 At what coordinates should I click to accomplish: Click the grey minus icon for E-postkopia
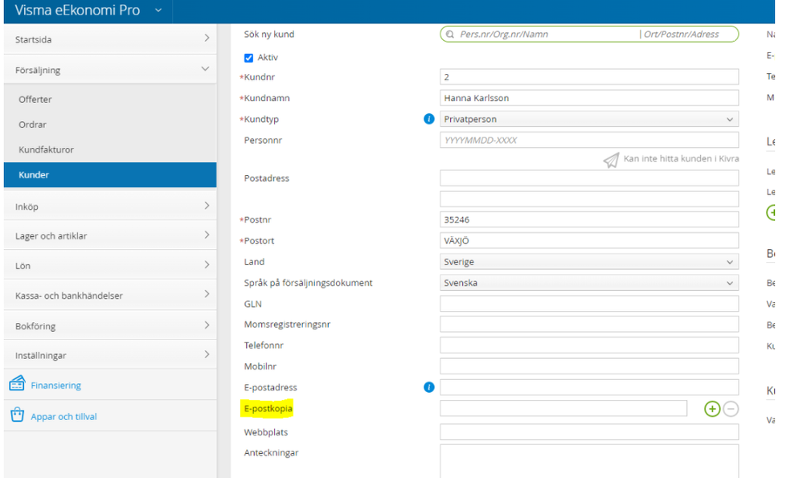click(x=731, y=409)
